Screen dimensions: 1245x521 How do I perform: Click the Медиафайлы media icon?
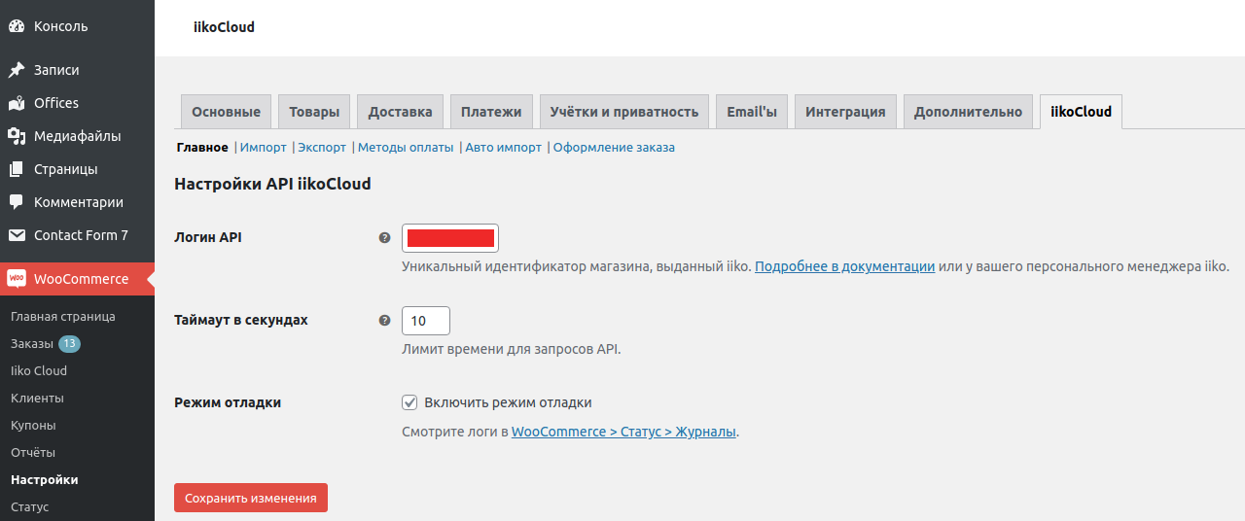[x=17, y=136]
